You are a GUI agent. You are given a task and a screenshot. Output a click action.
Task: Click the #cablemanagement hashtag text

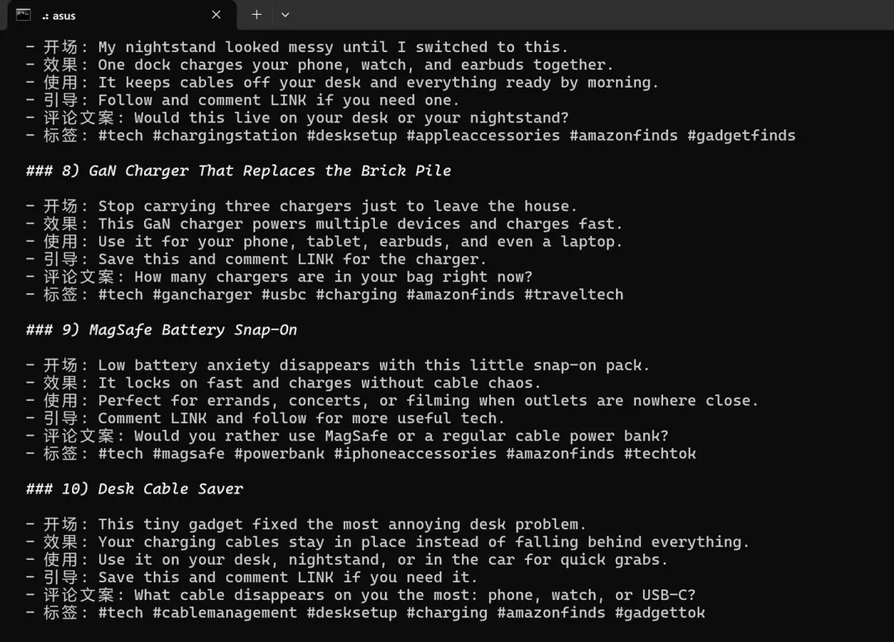[x=224, y=613]
